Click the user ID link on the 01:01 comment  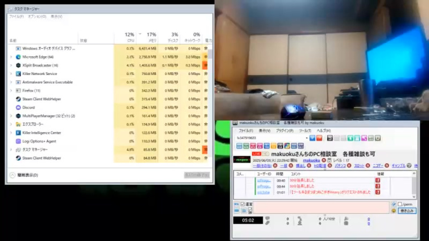(x=264, y=192)
